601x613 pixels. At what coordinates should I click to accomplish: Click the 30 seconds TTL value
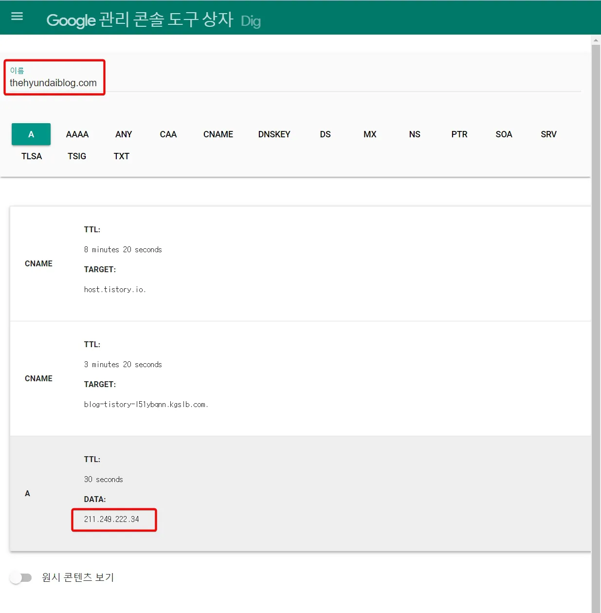pos(103,479)
